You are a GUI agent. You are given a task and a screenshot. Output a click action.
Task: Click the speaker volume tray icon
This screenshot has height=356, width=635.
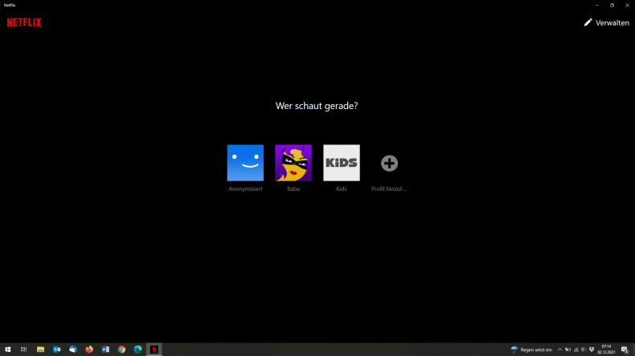[584, 350]
